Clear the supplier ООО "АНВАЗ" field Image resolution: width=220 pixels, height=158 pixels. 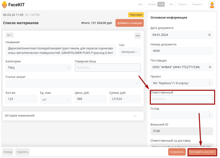[209, 67]
